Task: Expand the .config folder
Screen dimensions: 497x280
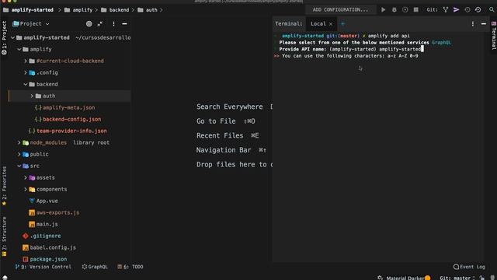Action: click(x=26, y=72)
